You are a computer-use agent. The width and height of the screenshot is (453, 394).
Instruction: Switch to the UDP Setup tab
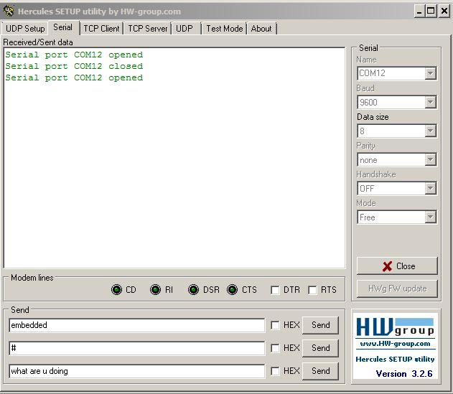coord(25,29)
